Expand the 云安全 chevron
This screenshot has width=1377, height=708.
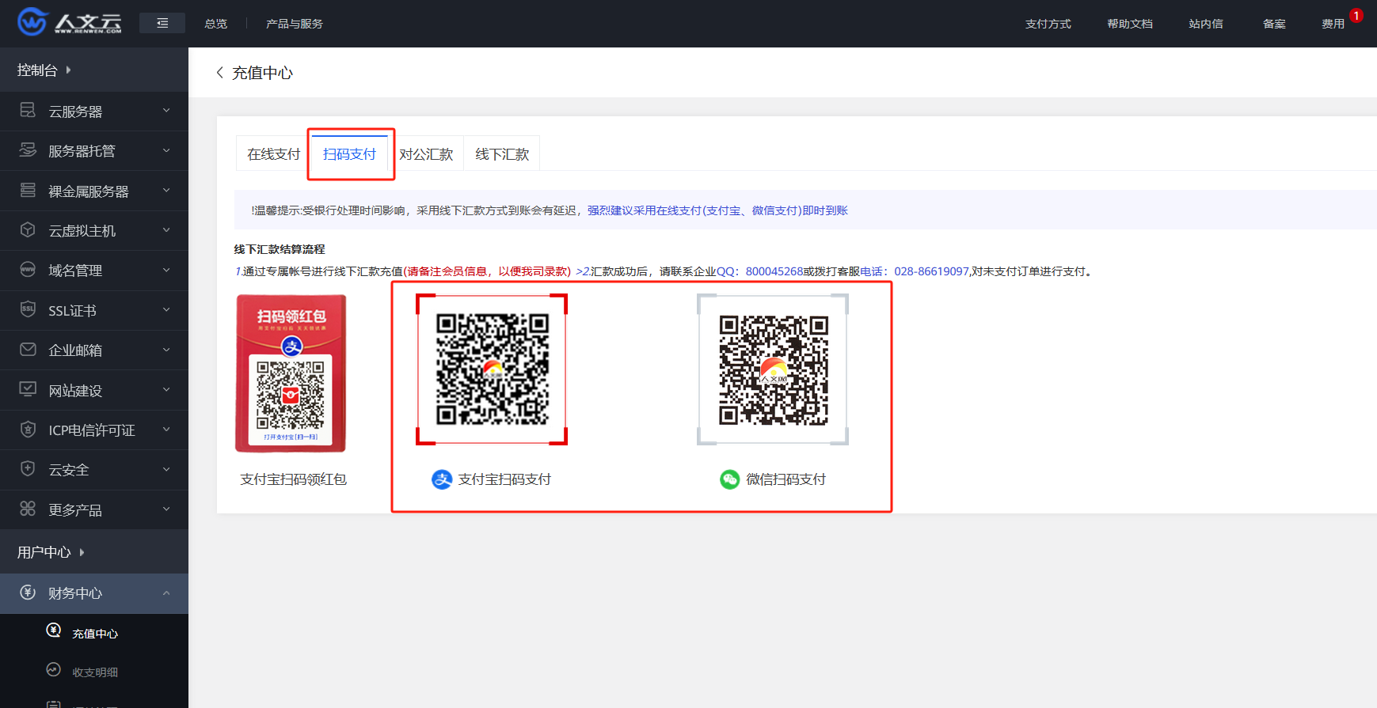[x=166, y=469]
